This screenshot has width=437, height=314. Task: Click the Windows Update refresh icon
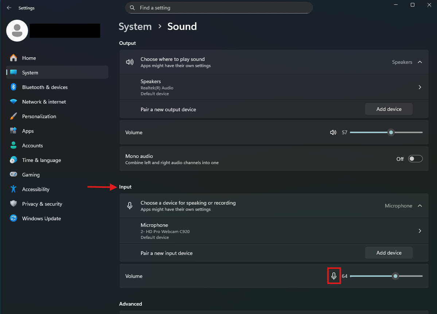[13, 218]
